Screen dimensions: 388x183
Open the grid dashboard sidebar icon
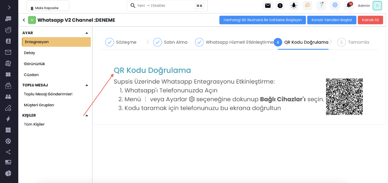click(8, 130)
